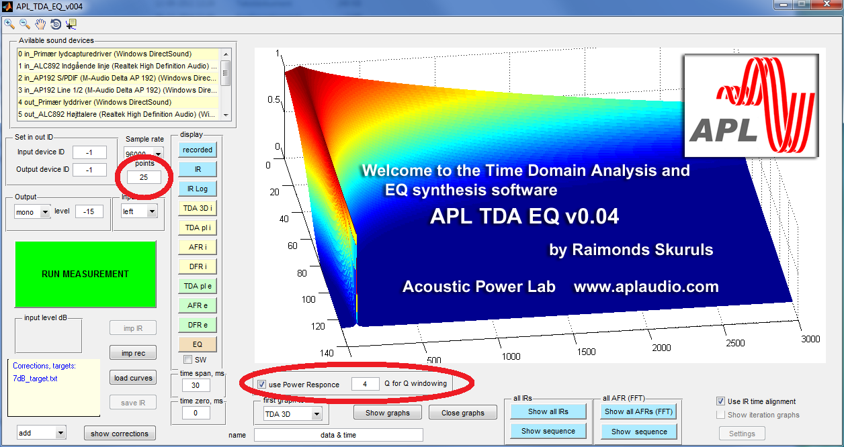The height and width of the screenshot is (447, 844).
Task: Click the show corrections button
Action: coord(120,434)
